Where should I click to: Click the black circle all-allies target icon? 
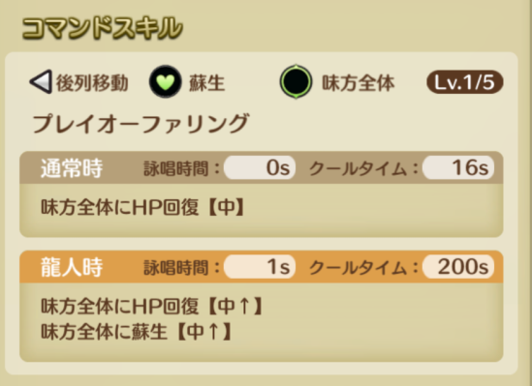pos(296,81)
